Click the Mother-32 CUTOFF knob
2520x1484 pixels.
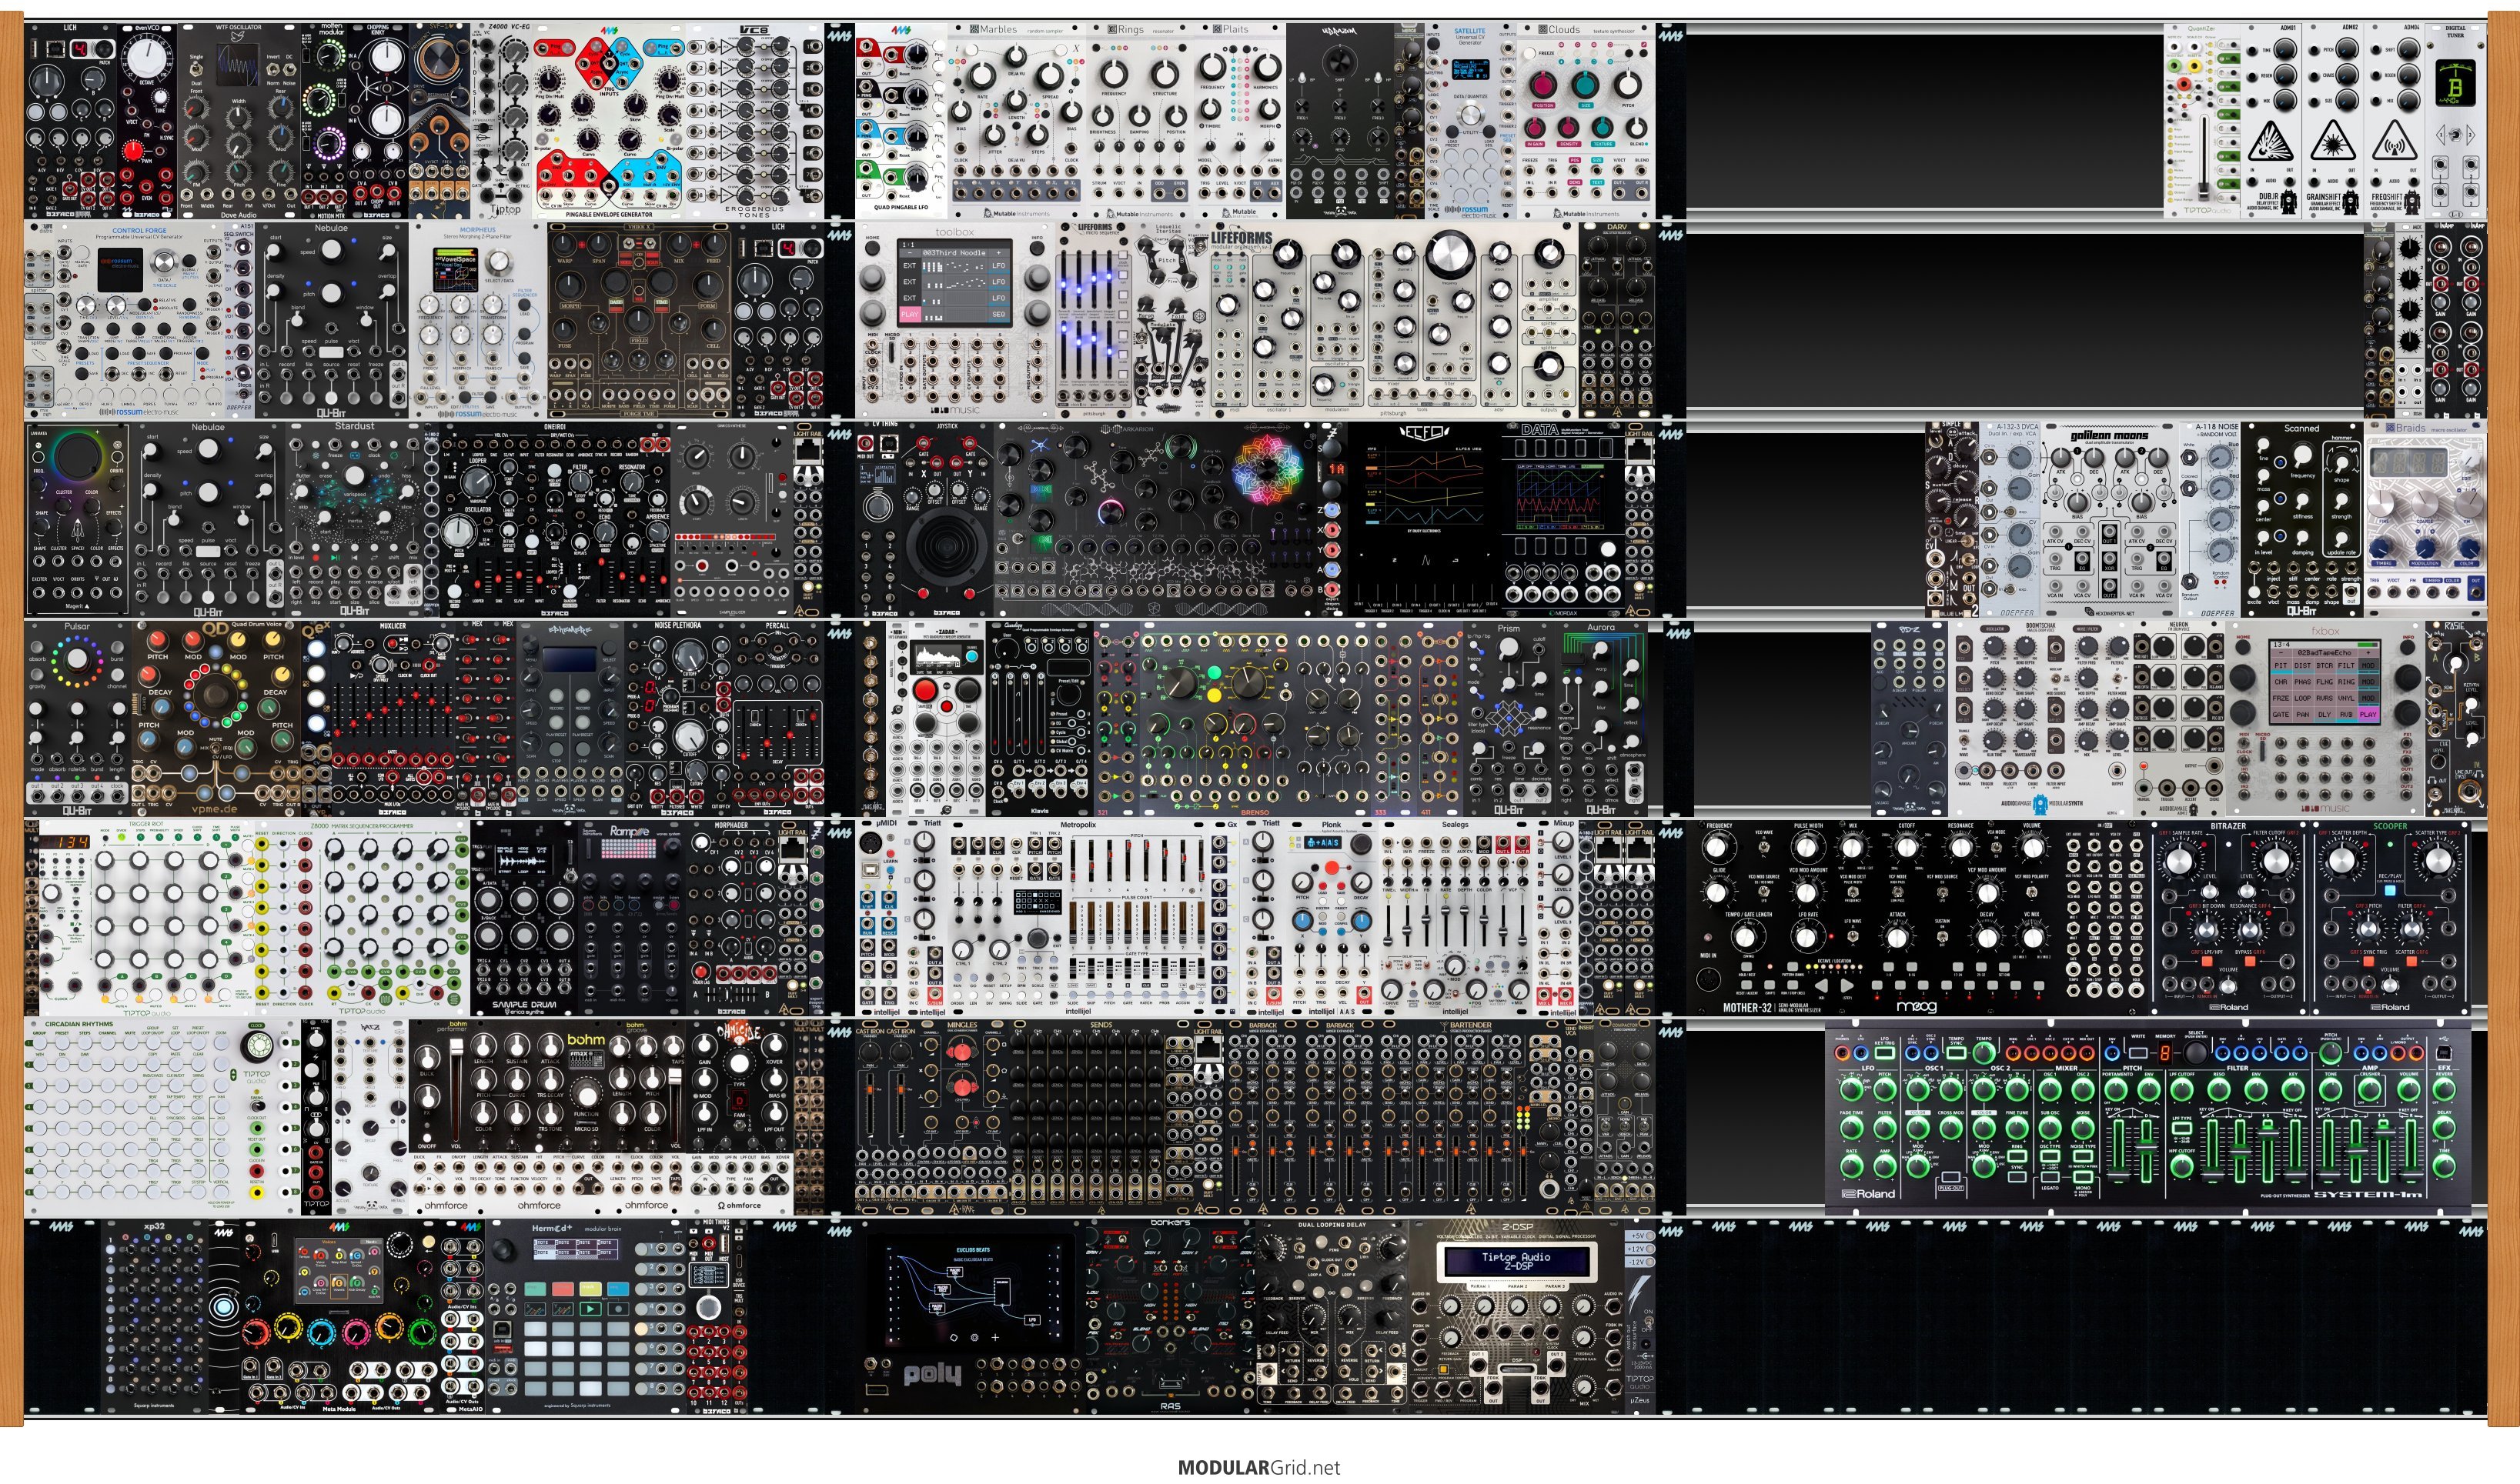(x=1907, y=848)
